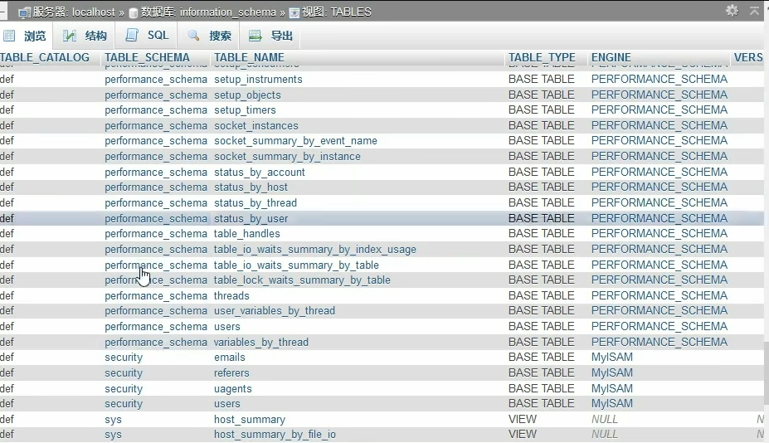769x443 pixels.
Task: Select the socket_summary_by_event_name cell
Action: tap(295, 141)
